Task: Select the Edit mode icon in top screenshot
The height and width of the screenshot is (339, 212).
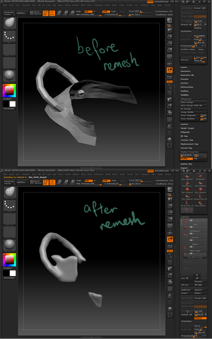Action: tap(45, 13)
